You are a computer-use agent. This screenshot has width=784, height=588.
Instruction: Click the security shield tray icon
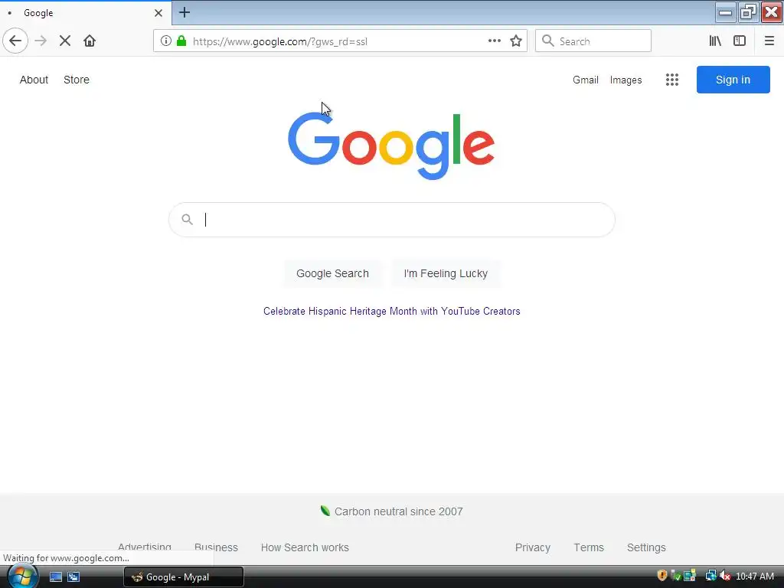(662, 576)
